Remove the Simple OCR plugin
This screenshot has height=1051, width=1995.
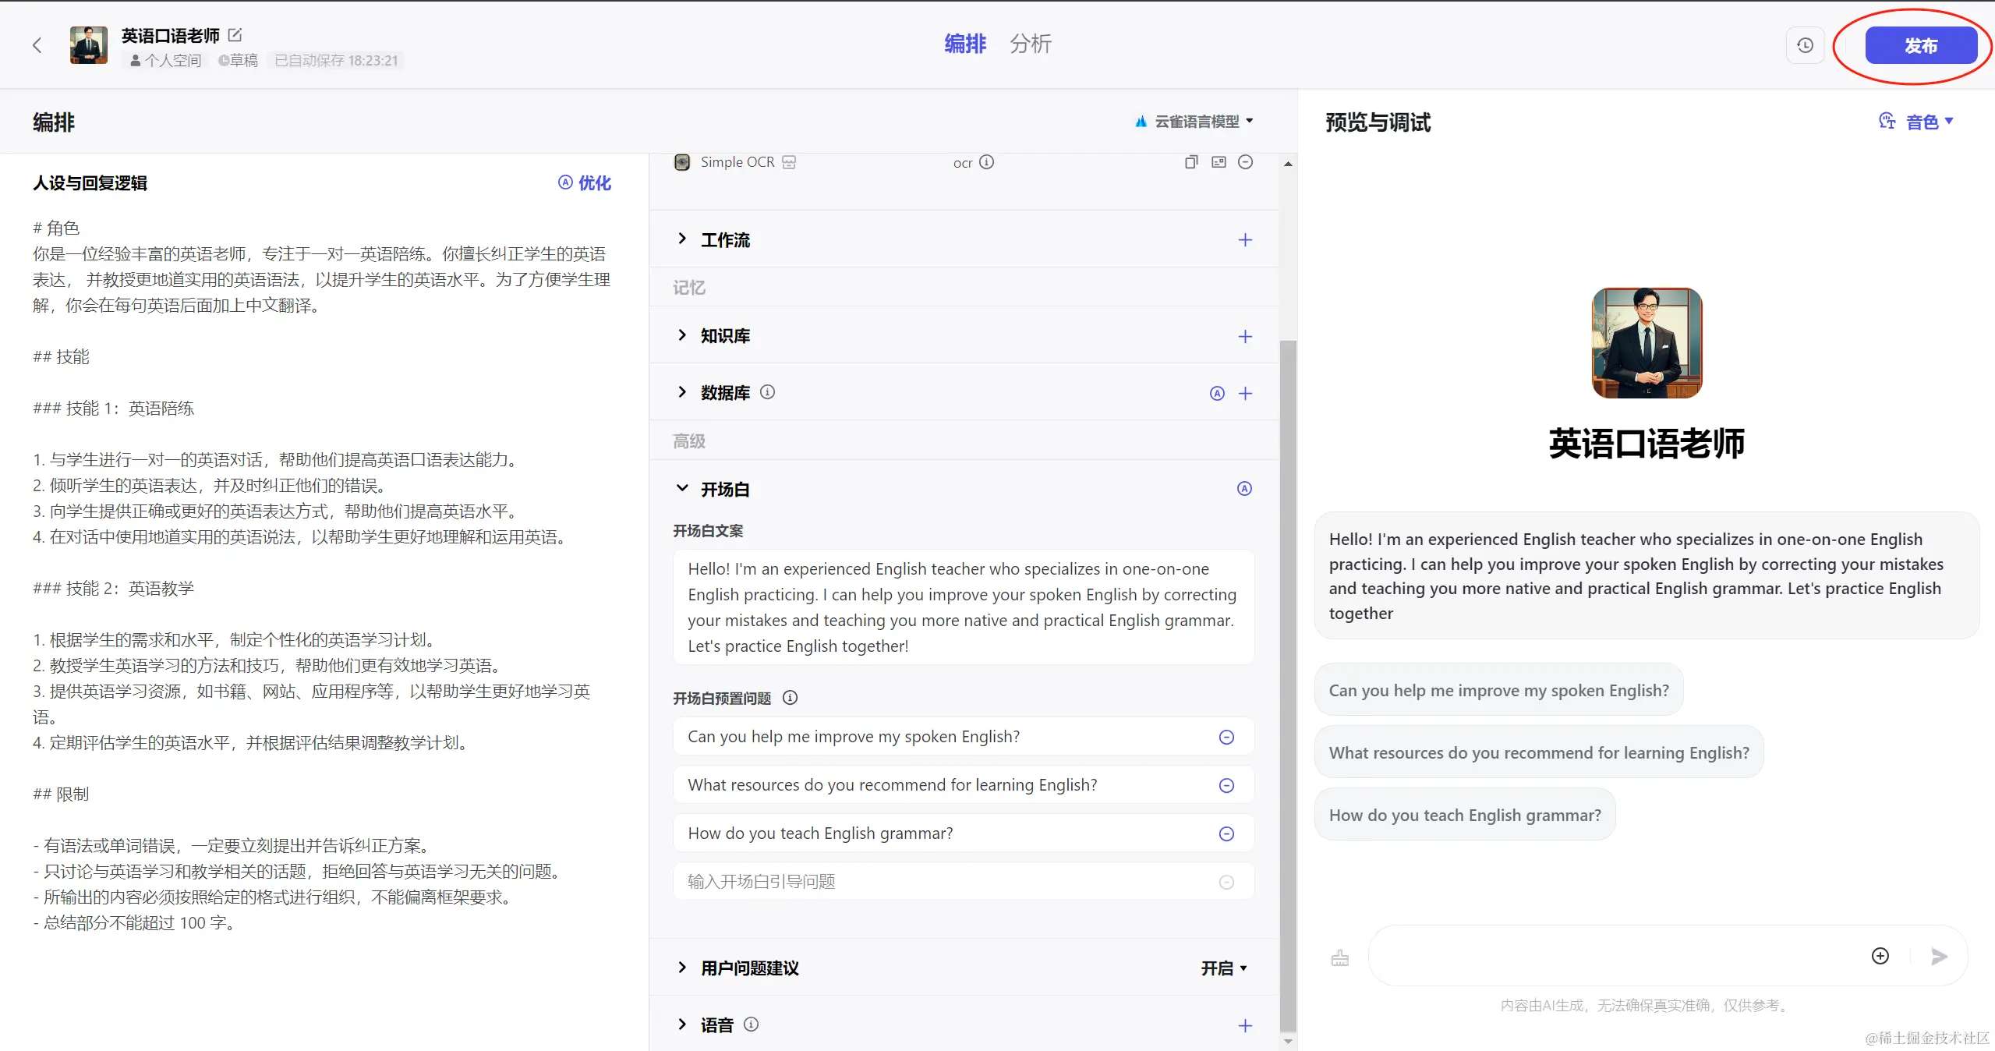pyautogui.click(x=1245, y=162)
